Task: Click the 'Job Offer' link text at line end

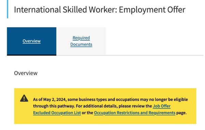Action: tap(162, 106)
